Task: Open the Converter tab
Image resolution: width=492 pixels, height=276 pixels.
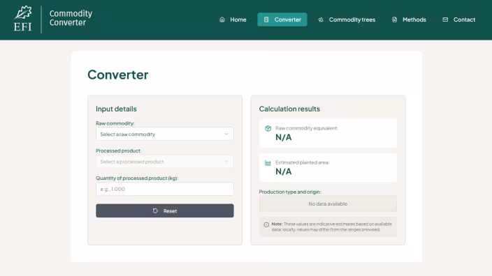Action: 282,20
